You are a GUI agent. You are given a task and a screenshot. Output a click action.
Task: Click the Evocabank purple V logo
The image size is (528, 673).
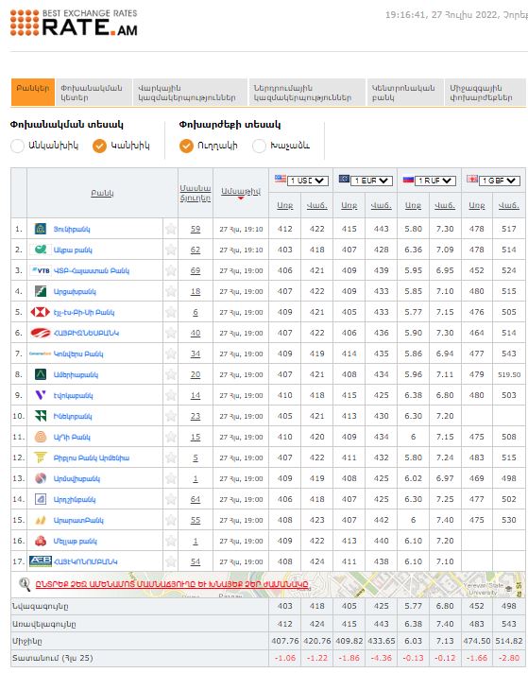41,395
